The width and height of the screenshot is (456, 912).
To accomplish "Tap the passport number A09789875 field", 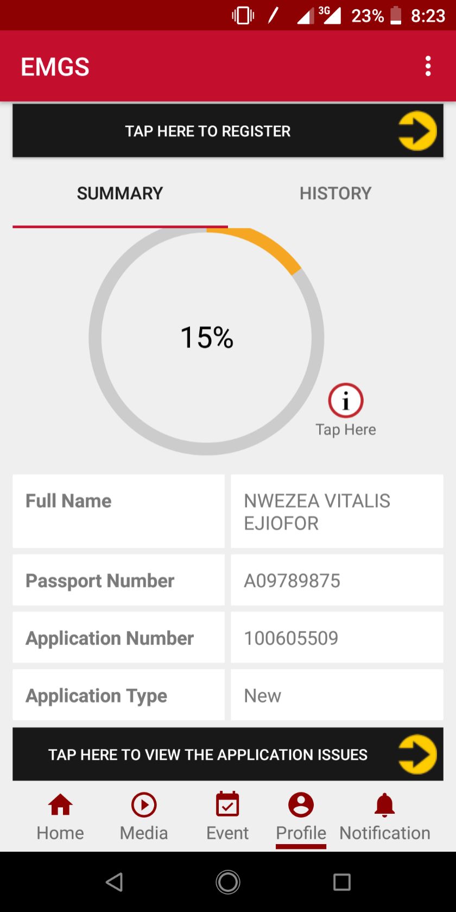I will (337, 580).
